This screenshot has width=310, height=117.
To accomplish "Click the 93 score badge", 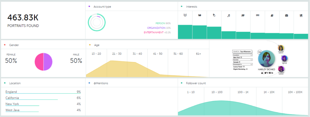I will pyautogui.click(x=259, y=52).
